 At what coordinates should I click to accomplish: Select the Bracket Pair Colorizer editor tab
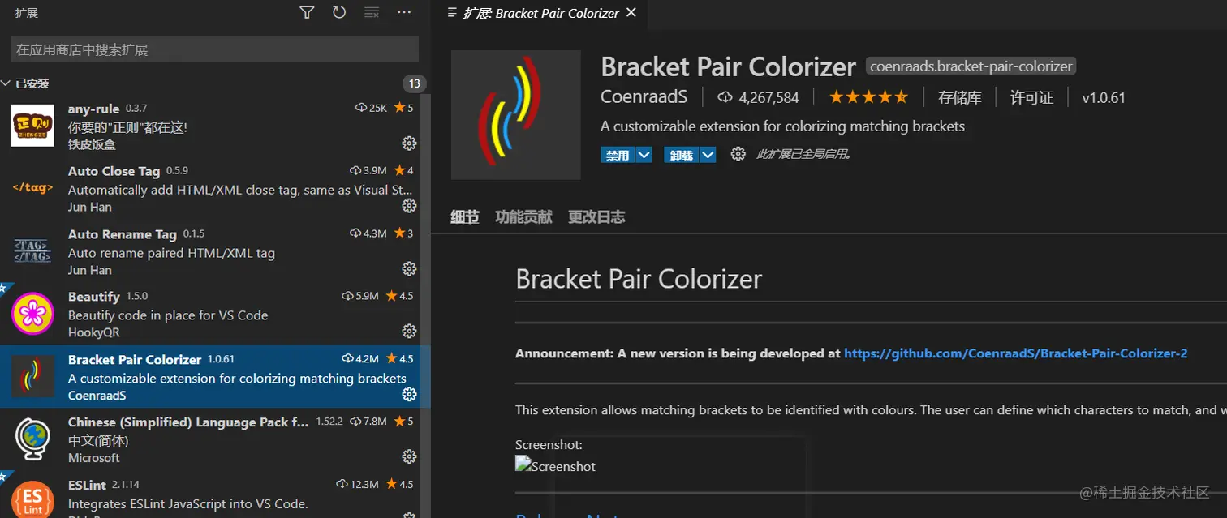540,13
